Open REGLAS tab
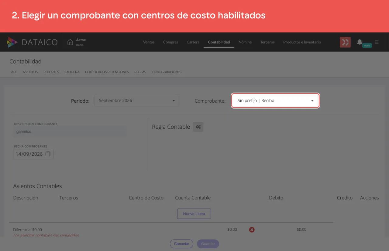Viewport: 389px width, 251px height. pos(140,72)
